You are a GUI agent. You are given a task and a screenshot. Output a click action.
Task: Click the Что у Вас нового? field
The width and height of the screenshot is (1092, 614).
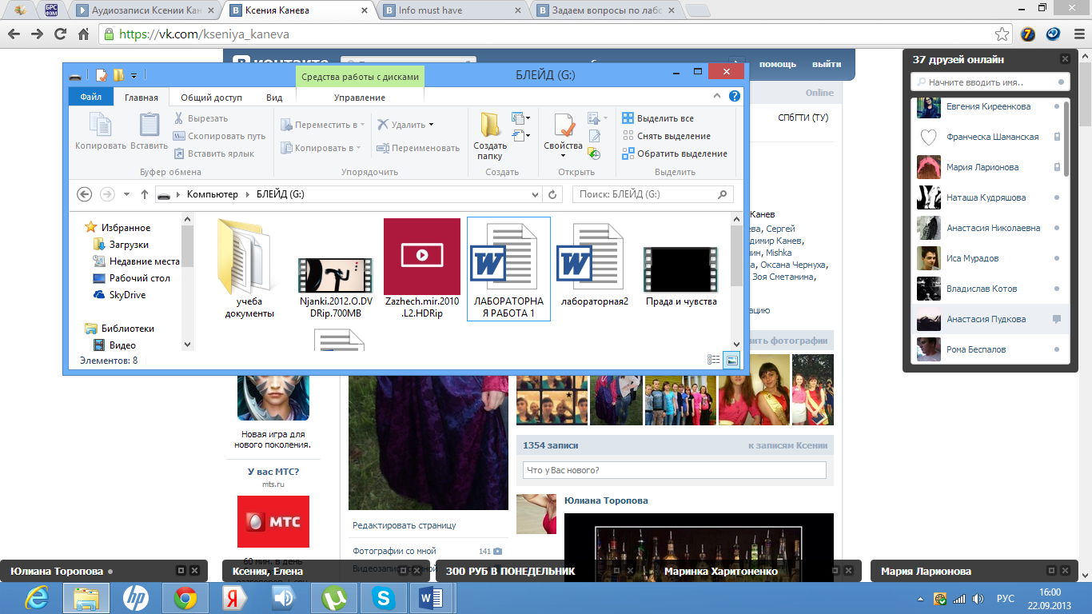(674, 470)
